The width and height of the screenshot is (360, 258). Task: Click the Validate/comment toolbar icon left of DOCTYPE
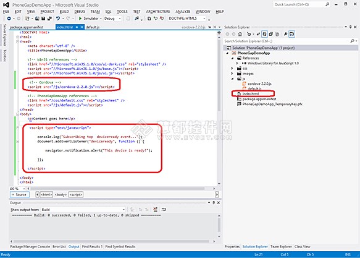[162, 19]
